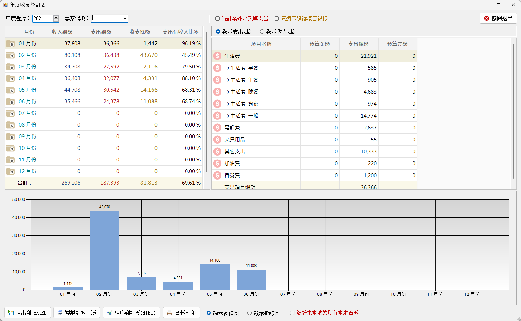Screen dimensions: 521x321
Task: Decrease year with spinner down arrow
Action: coord(56,20)
